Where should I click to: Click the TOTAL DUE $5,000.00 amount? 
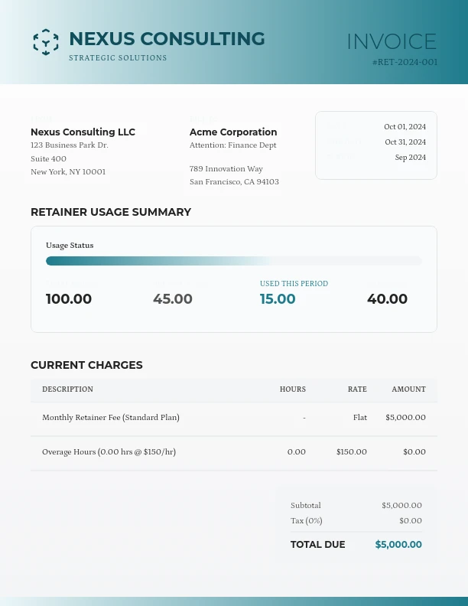coord(398,545)
